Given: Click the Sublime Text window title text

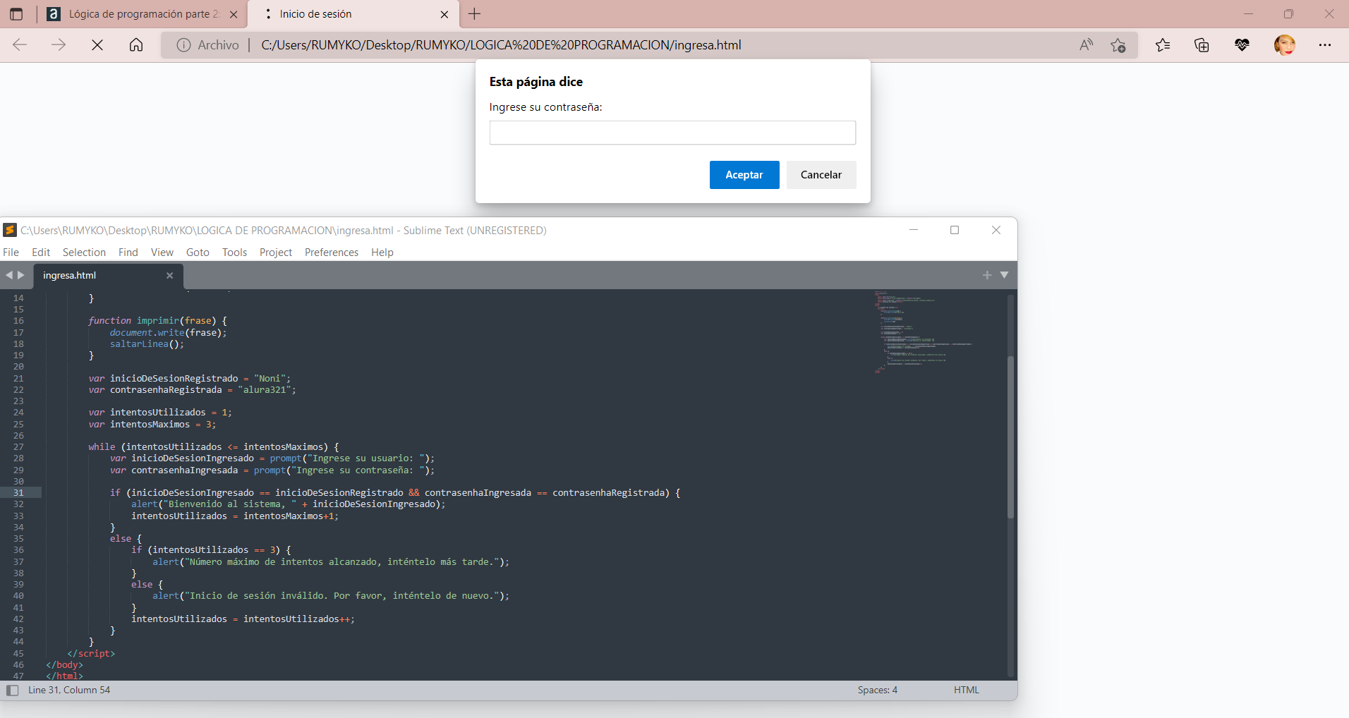Looking at the screenshot, I should tap(284, 231).
